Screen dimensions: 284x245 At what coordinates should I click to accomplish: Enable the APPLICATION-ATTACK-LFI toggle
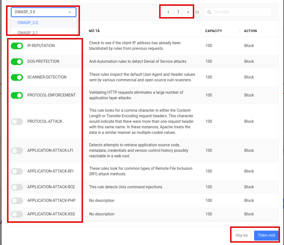[17, 150]
